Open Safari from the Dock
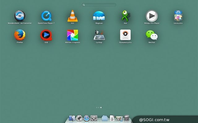198x123 pixels. [x=87, y=118]
